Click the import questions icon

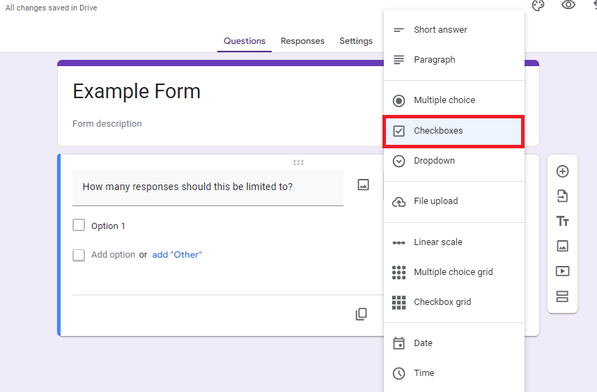pos(562,196)
